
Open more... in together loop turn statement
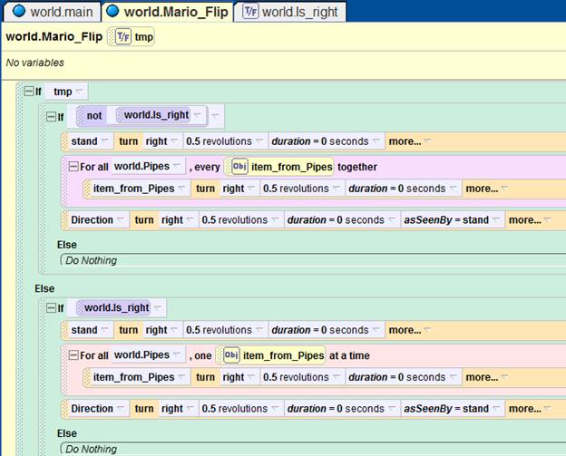click(x=486, y=189)
